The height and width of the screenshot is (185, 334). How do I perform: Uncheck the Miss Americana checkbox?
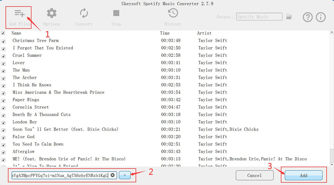3,93
